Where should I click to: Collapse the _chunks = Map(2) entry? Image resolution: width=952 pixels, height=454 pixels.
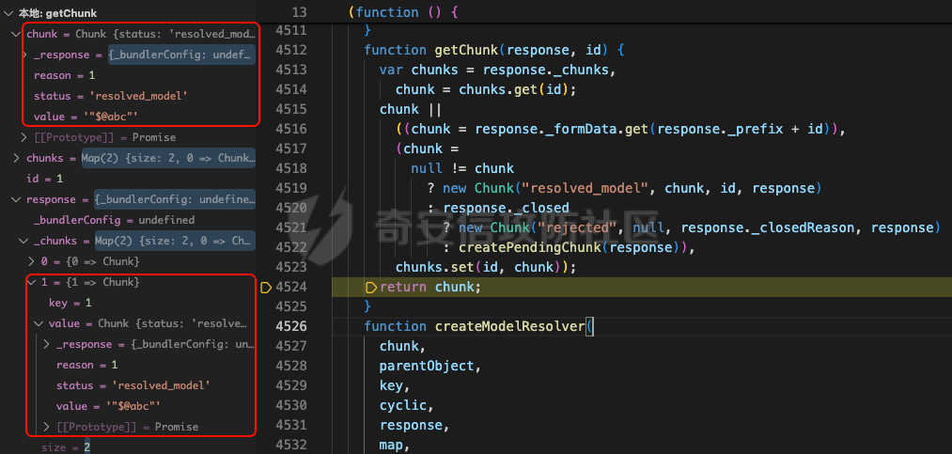[24, 241]
